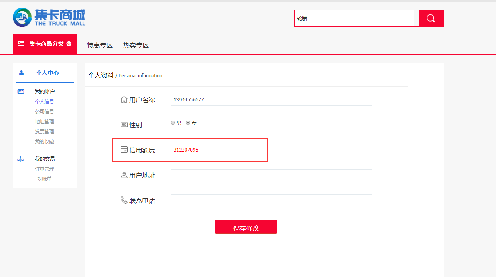
Task: Click the house icon beside username label
Action: coord(124,100)
